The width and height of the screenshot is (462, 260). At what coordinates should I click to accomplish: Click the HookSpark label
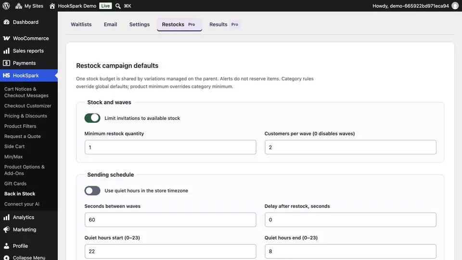tap(26, 76)
